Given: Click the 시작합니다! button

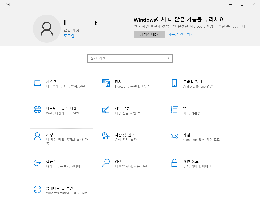Looking at the screenshot, I should (149, 34).
